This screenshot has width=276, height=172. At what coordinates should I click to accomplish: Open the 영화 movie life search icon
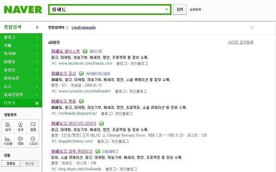coord(20,141)
